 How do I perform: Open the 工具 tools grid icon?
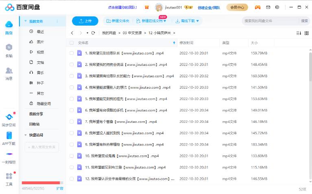9,176
